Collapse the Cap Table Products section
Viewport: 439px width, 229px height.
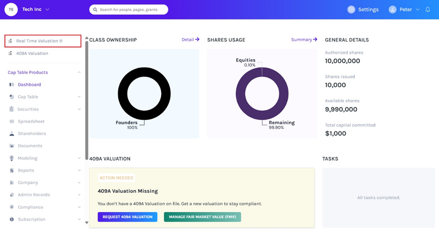tap(79, 72)
